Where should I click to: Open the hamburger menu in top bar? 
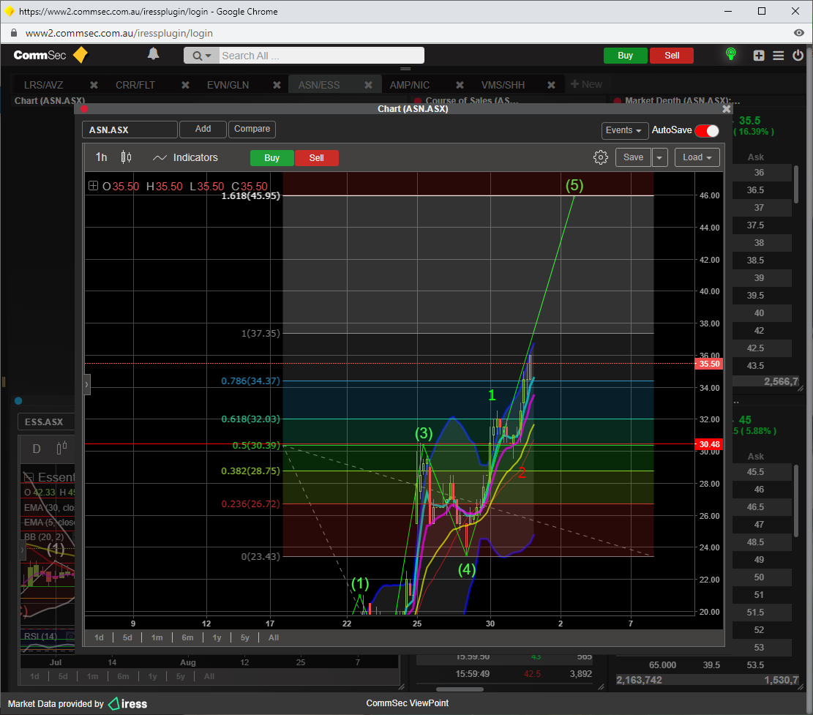pos(779,56)
